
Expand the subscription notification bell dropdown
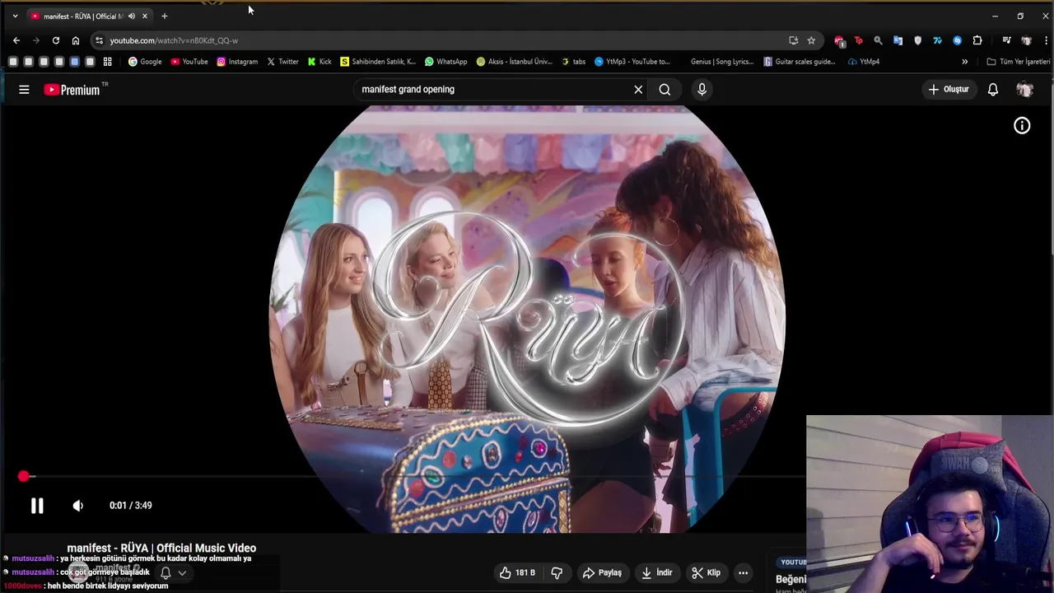pos(173,572)
